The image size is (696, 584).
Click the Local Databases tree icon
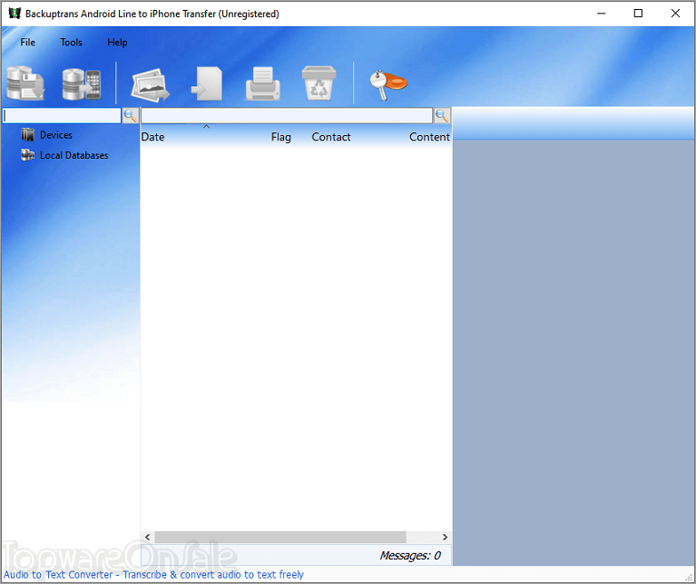click(x=27, y=155)
